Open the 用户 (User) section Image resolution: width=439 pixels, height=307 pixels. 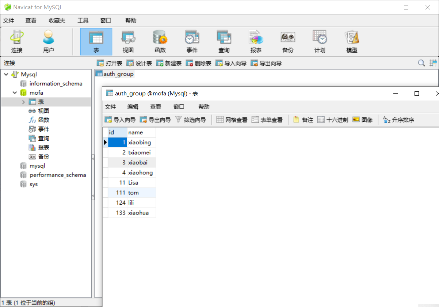click(x=49, y=42)
